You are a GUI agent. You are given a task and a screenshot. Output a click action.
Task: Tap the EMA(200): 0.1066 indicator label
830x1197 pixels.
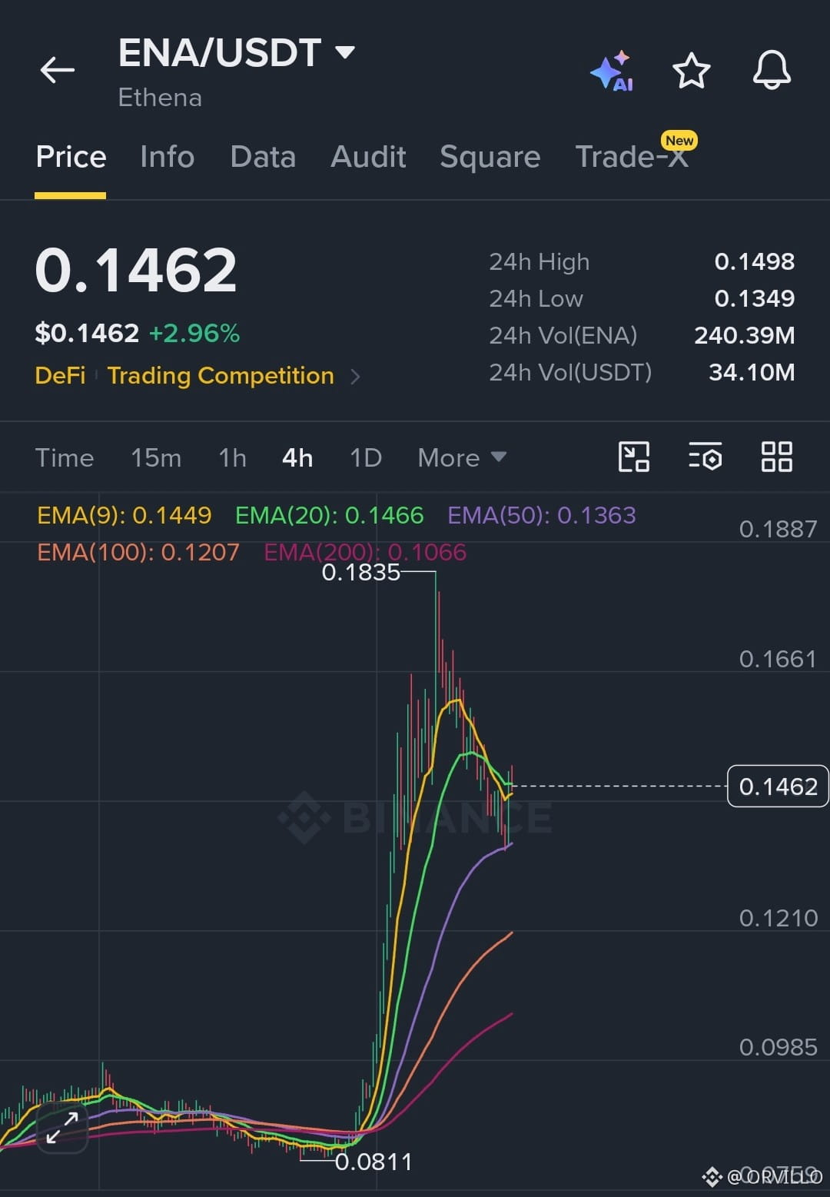click(365, 552)
